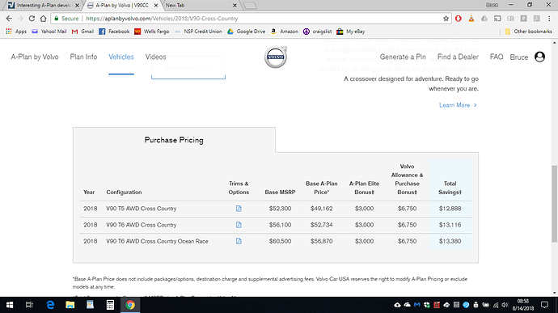Open the Plan Info menu item
Image resolution: width=558 pixels, height=313 pixels.
[x=83, y=57]
